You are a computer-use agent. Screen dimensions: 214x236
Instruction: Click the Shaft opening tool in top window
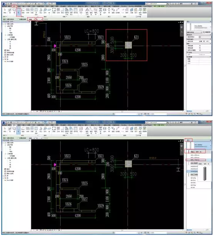pos(105,11)
